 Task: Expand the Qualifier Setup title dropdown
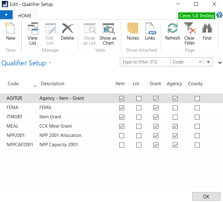pyautogui.click(x=50, y=63)
